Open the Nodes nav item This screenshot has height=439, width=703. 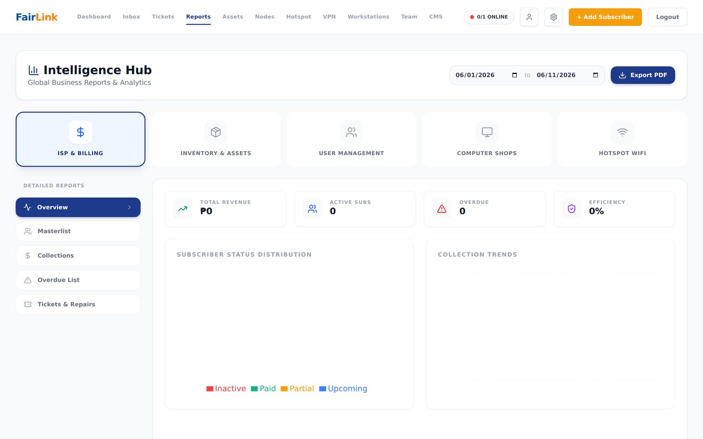click(264, 17)
